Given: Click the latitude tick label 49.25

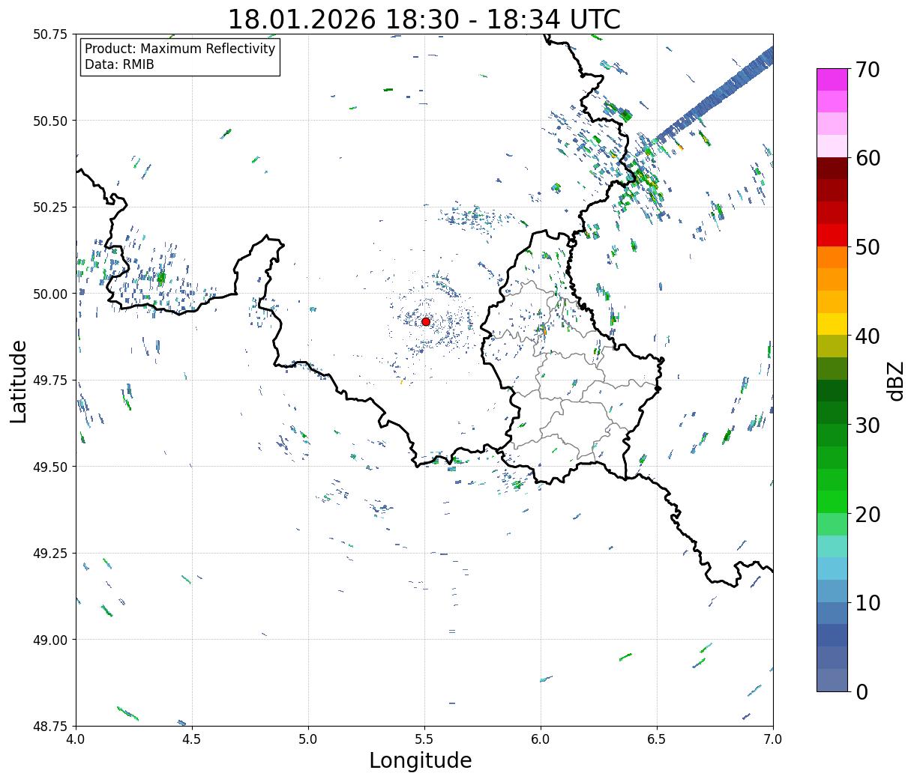Looking at the screenshot, I should click(x=50, y=554).
